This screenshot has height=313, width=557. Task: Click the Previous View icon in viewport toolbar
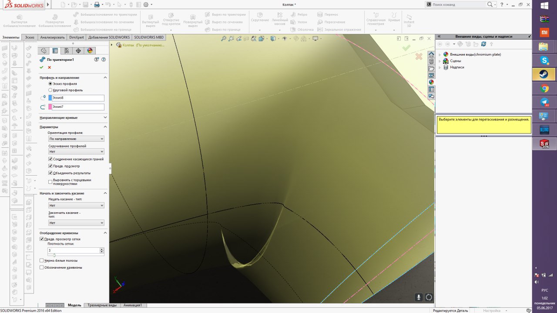pos(239,39)
